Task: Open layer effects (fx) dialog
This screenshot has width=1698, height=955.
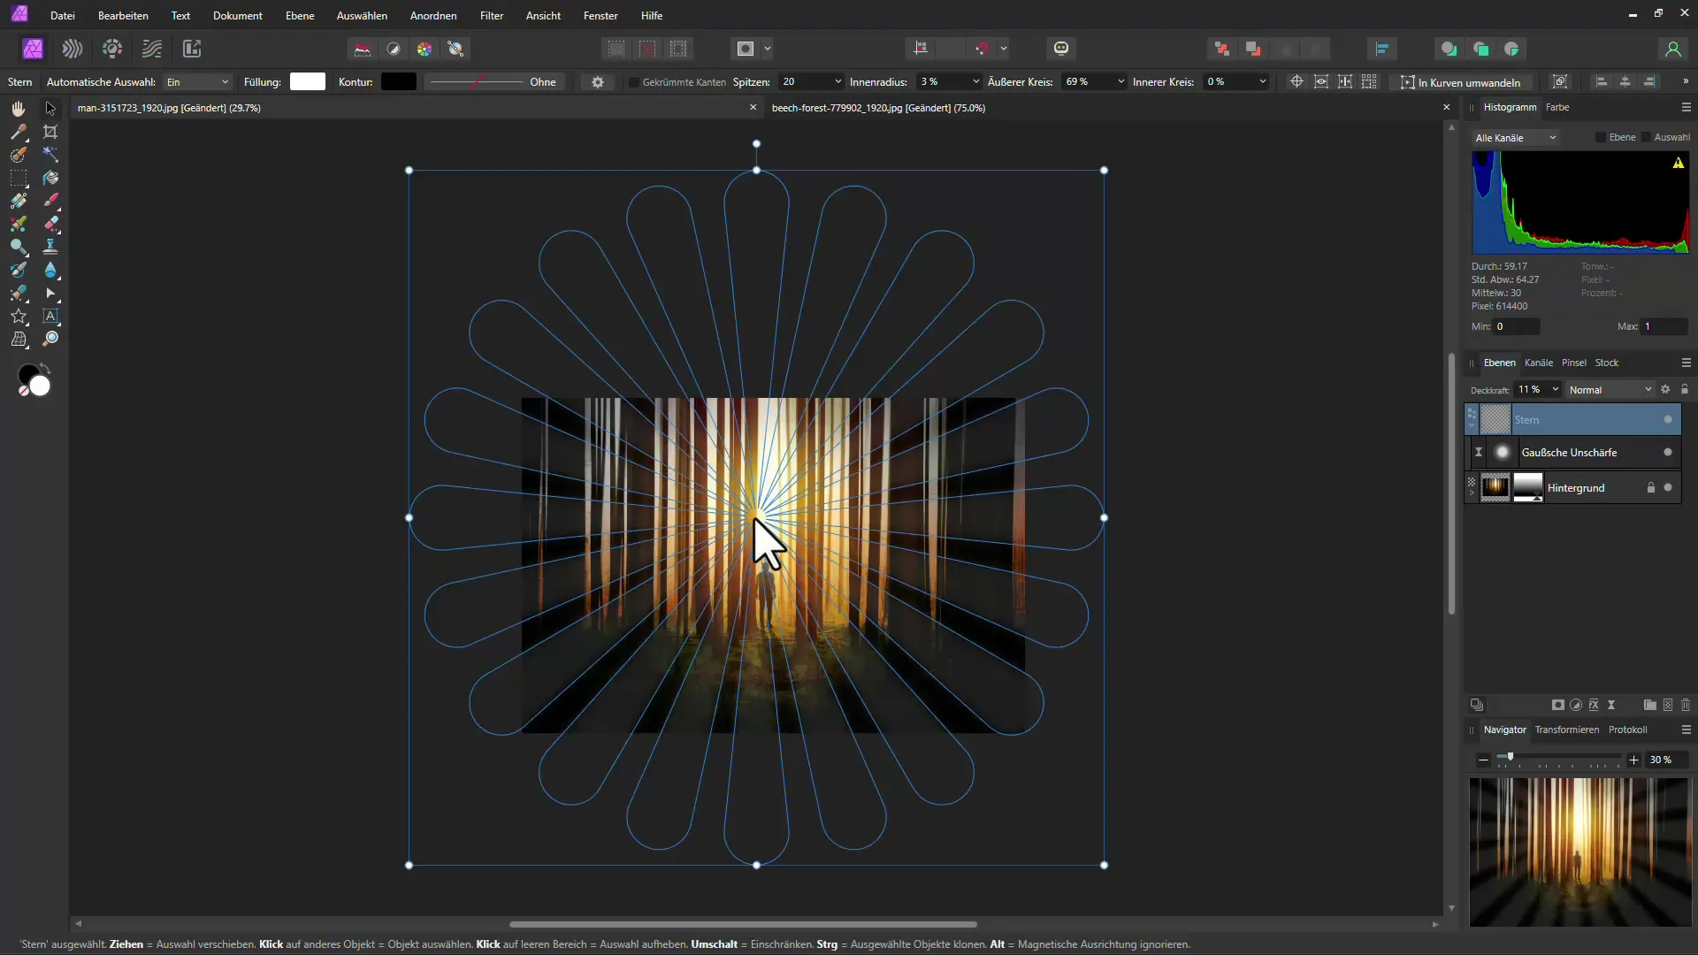Action: click(x=1594, y=706)
